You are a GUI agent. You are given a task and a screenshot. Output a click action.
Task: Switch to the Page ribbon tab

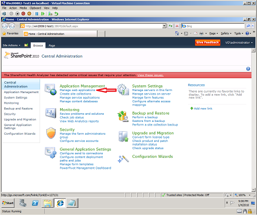point(52,45)
